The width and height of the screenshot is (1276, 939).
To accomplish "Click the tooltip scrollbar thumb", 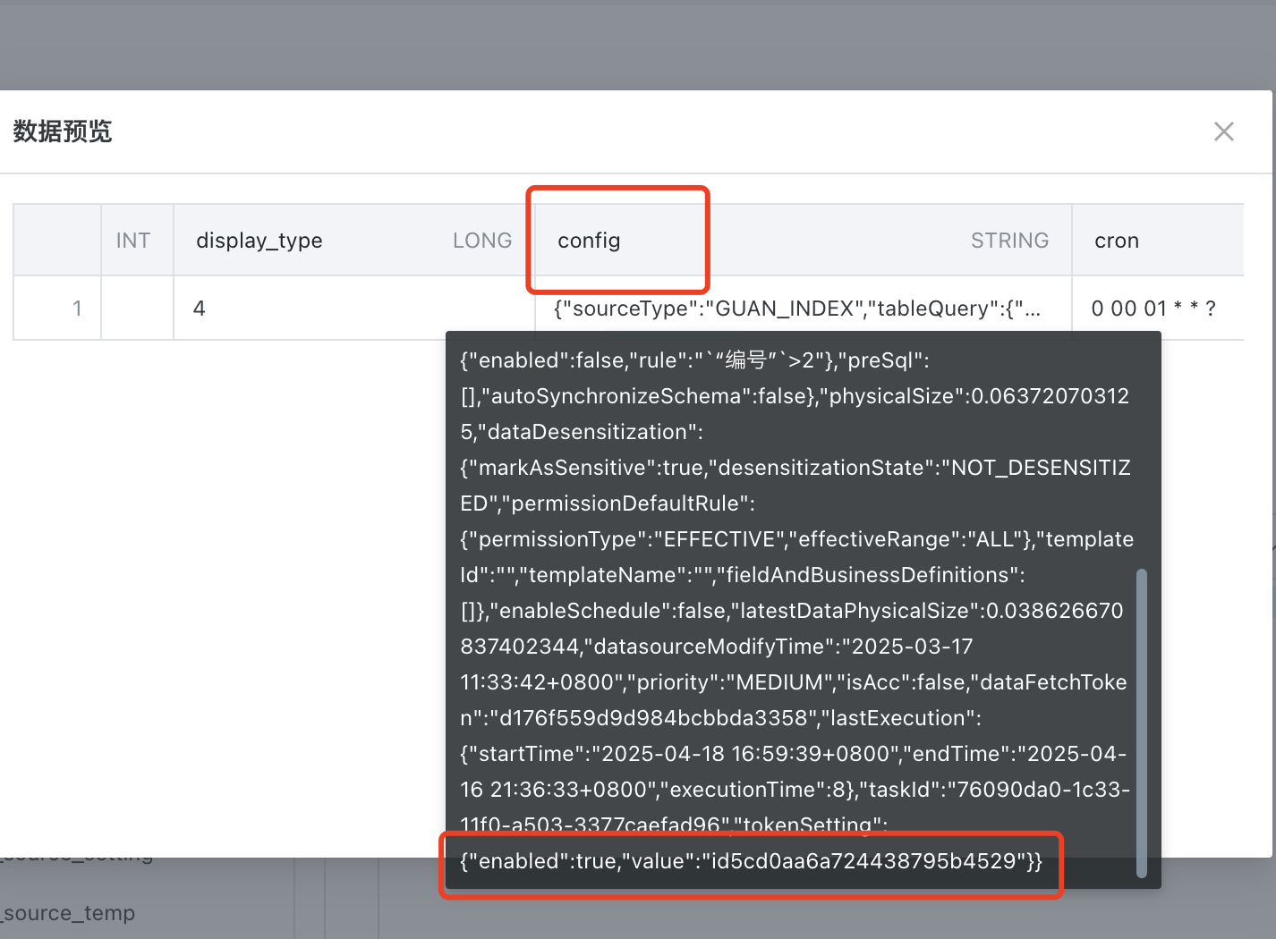I will (1141, 723).
